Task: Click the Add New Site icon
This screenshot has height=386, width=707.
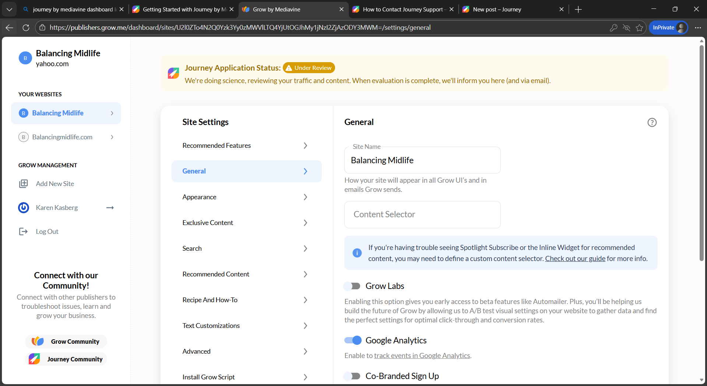Action: (23, 184)
